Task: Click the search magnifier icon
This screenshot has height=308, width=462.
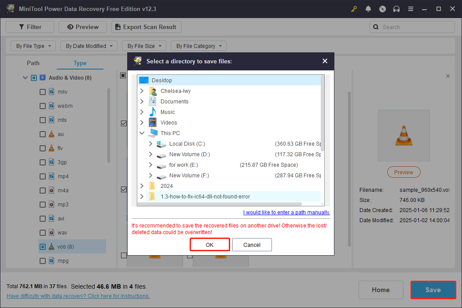Action: pos(376,27)
